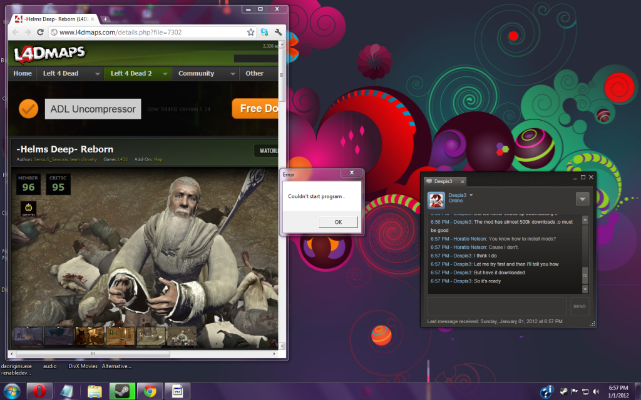
Task: Open the Community menu item
Action: (196, 74)
